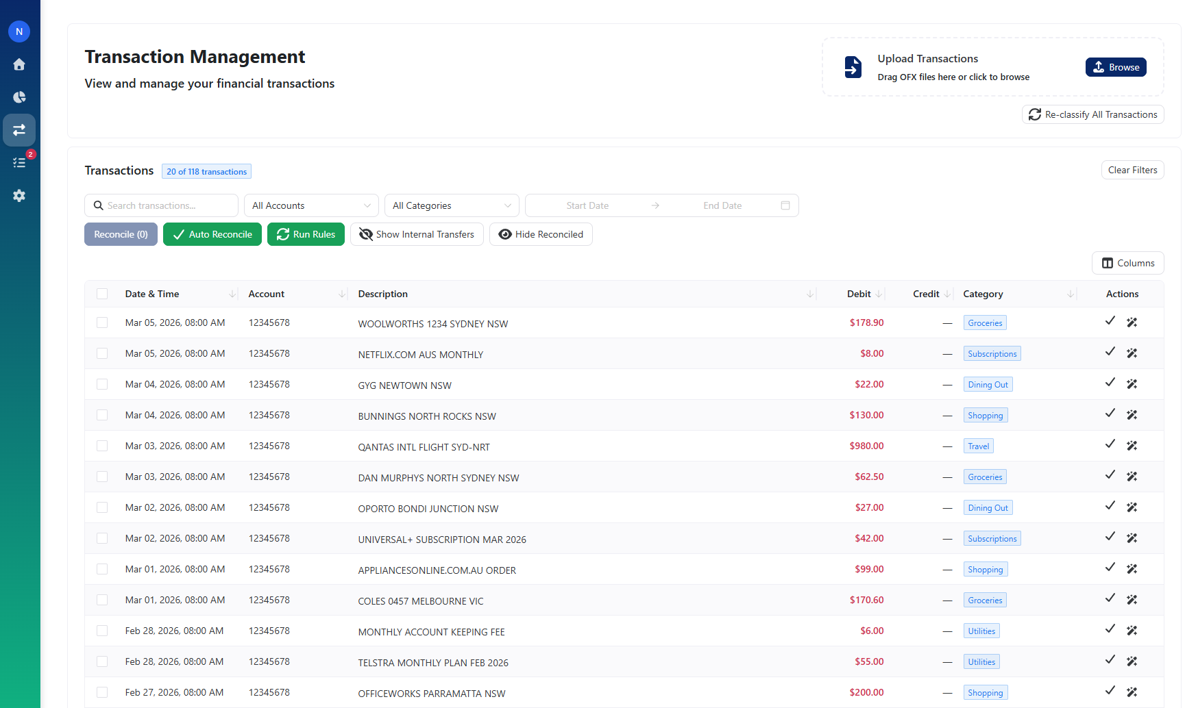
Task: Open the All Categories dropdown
Action: click(x=451, y=205)
